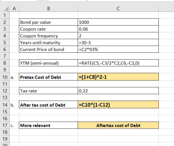Click the 'Aftertax cost of Debt' answer cell

[x=118, y=125]
